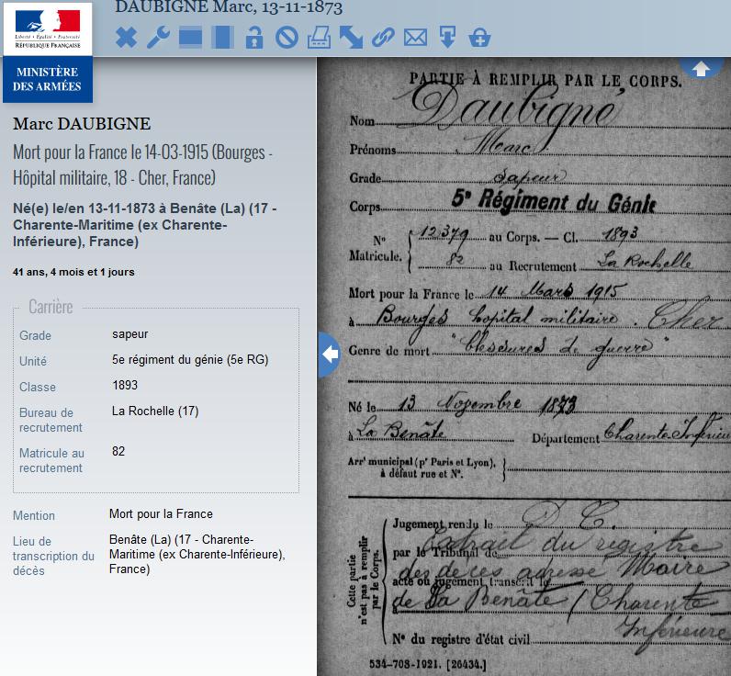Click the handwritten surname Daubigné on card

512,109
